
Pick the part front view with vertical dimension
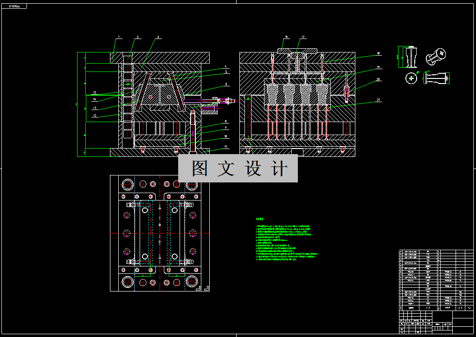click(408, 57)
